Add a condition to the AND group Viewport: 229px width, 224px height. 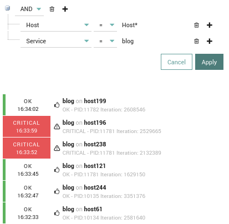[65, 9]
